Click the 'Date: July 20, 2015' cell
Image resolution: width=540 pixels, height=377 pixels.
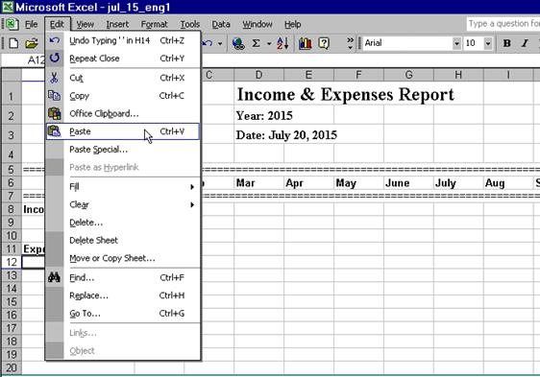click(286, 135)
